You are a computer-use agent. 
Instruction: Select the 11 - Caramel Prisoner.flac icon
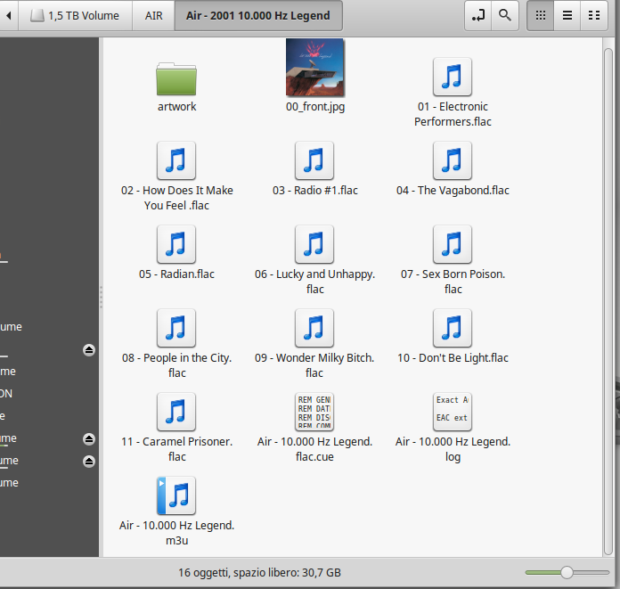point(176,412)
